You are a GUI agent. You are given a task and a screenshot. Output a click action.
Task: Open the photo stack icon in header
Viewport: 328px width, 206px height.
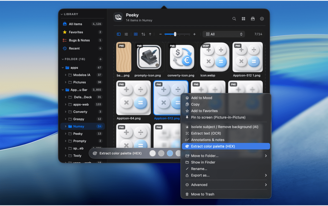click(253, 19)
